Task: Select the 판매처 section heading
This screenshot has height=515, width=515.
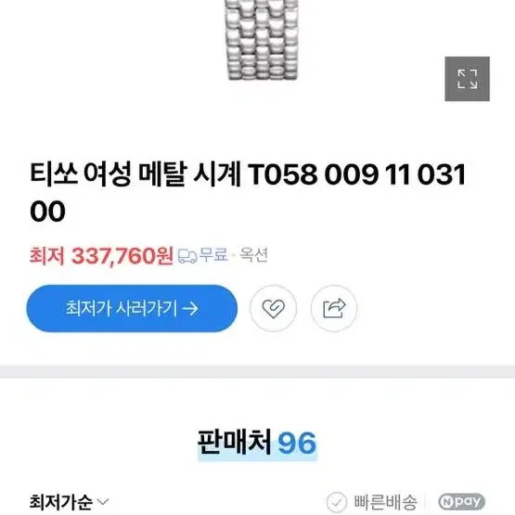Action: (235, 442)
